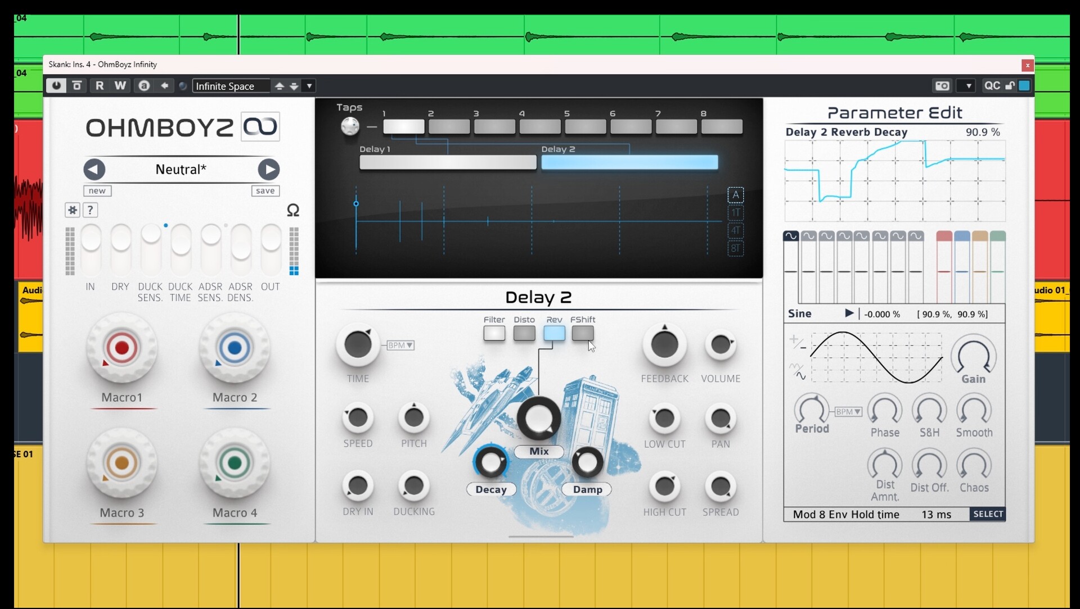1080x609 pixels.
Task: Adjust the IN level slider
Action: (x=91, y=239)
